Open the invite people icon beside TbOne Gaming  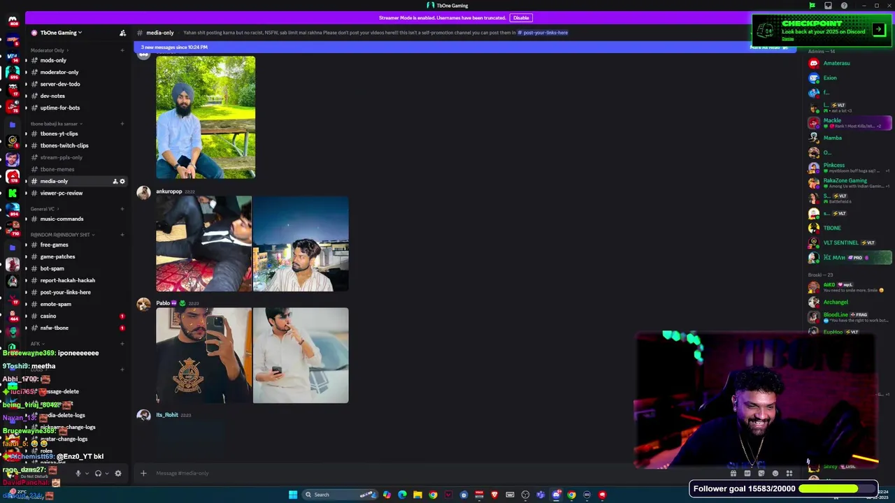point(122,33)
